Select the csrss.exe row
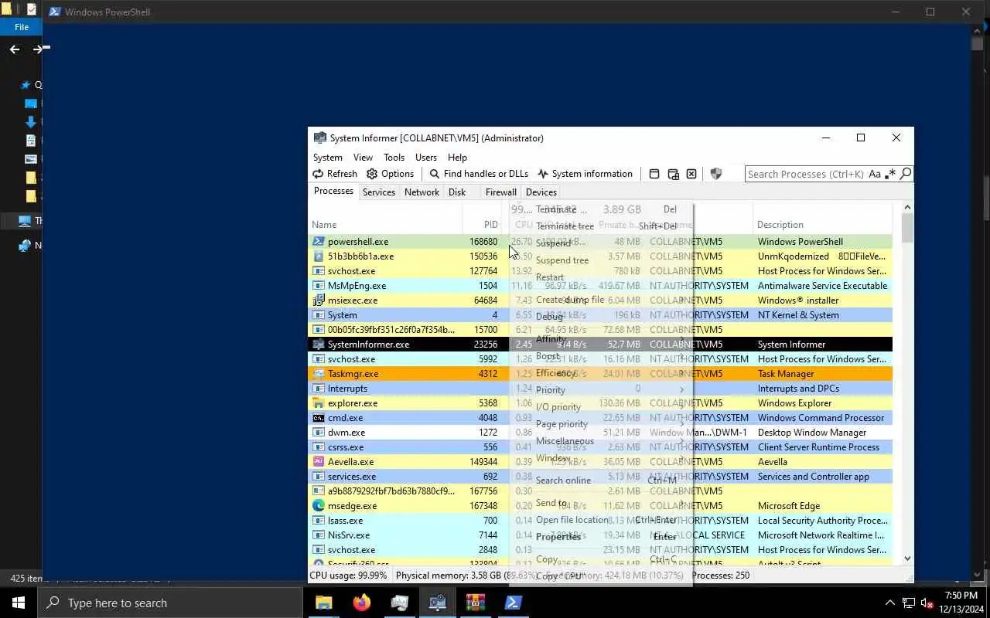 [600, 447]
